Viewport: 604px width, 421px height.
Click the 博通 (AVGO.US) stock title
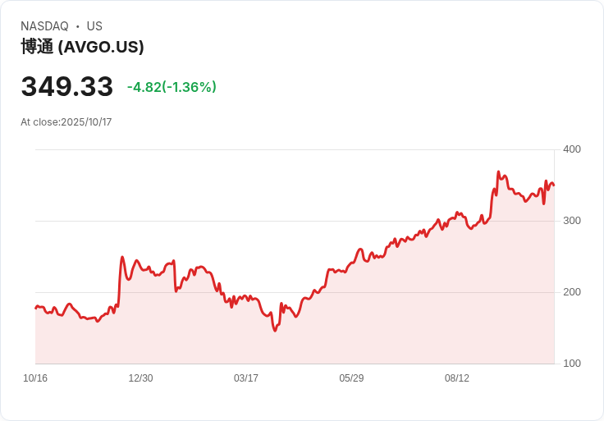[82, 47]
